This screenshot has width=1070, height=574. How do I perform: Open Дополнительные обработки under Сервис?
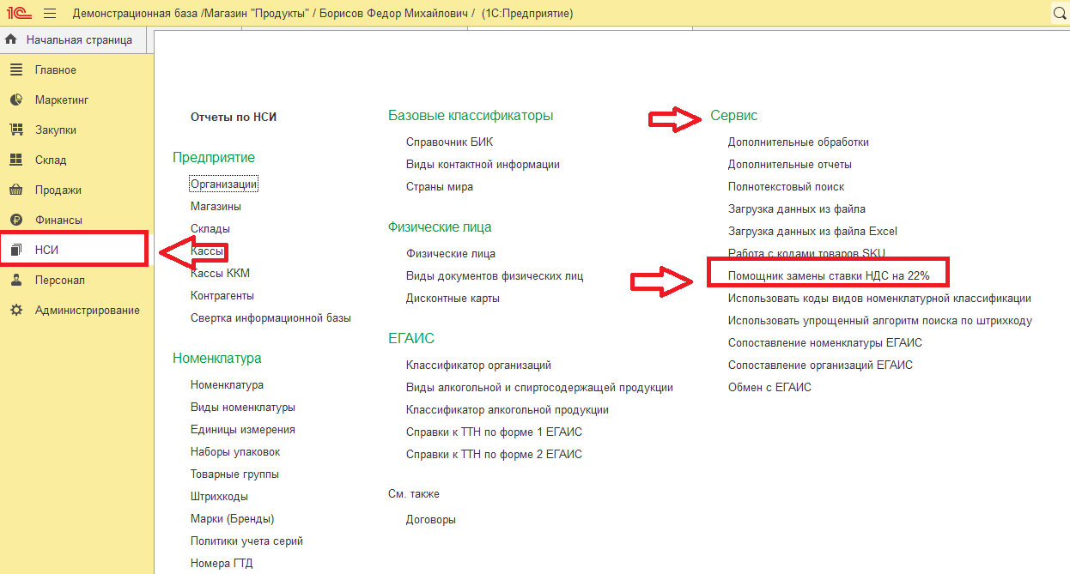pos(798,142)
